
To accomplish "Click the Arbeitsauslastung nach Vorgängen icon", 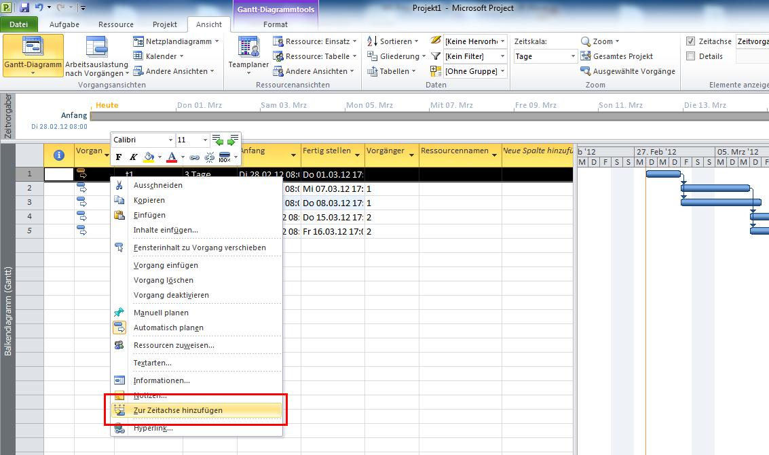I will click(96, 47).
